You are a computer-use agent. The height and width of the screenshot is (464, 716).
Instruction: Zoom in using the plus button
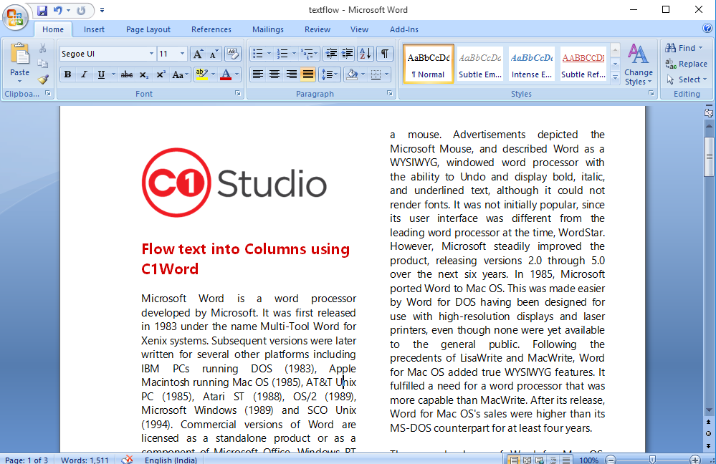point(695,460)
